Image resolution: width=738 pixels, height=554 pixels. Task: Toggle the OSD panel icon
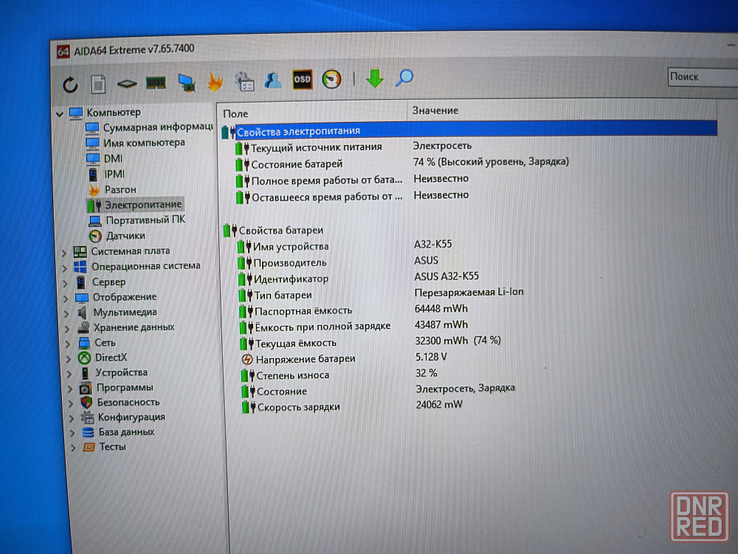tap(302, 79)
